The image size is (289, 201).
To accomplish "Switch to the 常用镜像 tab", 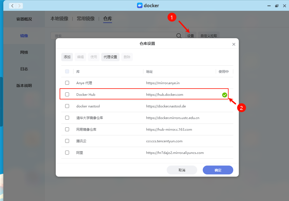I will click(x=85, y=19).
